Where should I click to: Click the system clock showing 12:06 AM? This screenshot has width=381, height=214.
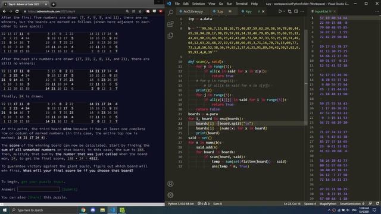364,210
